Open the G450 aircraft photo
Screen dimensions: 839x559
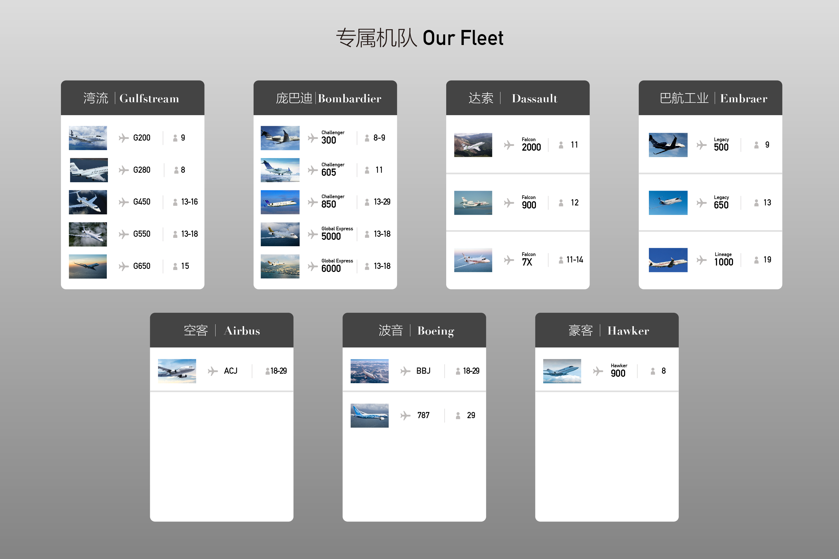(x=88, y=202)
